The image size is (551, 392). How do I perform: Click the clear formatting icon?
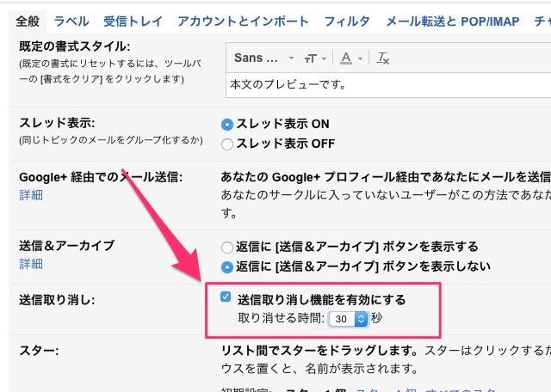(382, 58)
